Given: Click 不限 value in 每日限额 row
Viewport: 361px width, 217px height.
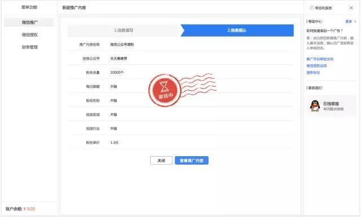Looking at the screenshot, I should tap(113, 87).
